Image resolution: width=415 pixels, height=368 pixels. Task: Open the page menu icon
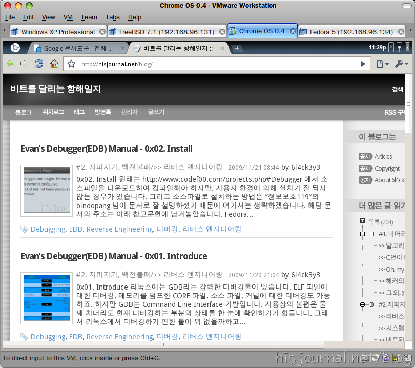pos(382,64)
